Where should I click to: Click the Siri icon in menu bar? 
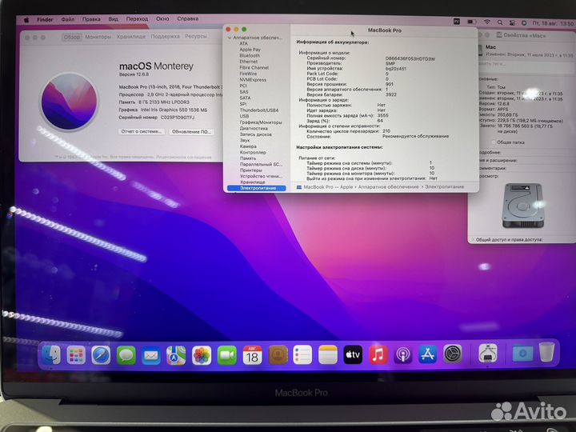coord(524,22)
